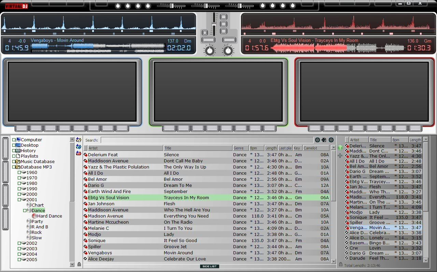Toggle the right wide button above the right mixer knob
437x272 pixels.
click(x=229, y=40)
